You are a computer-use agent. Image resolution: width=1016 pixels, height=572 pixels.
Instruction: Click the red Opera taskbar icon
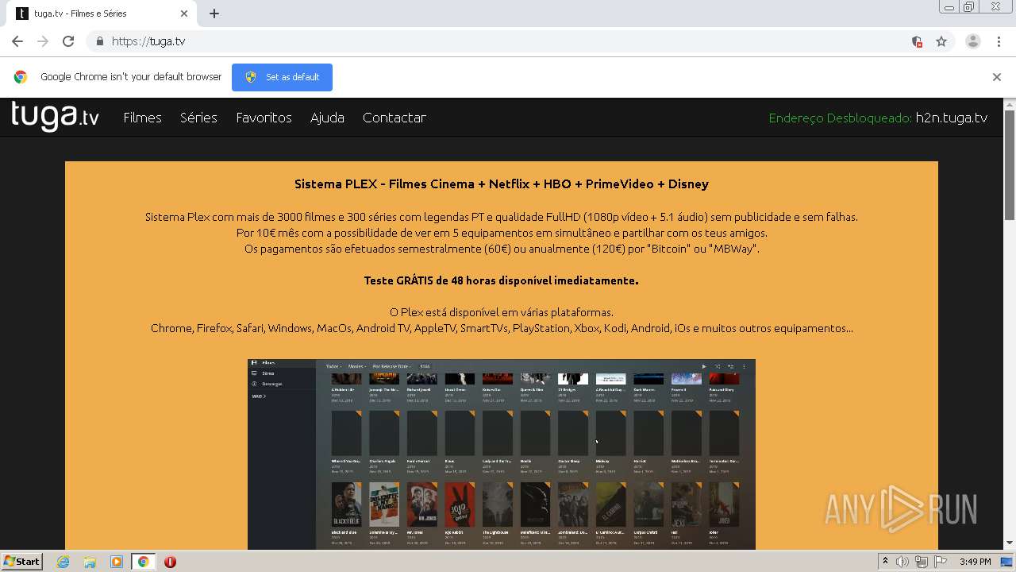170,562
